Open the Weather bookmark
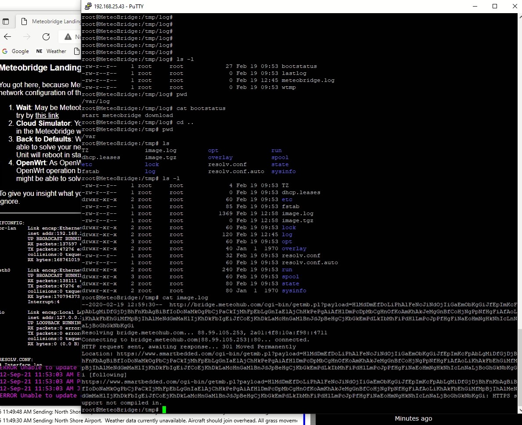 tap(51, 51)
